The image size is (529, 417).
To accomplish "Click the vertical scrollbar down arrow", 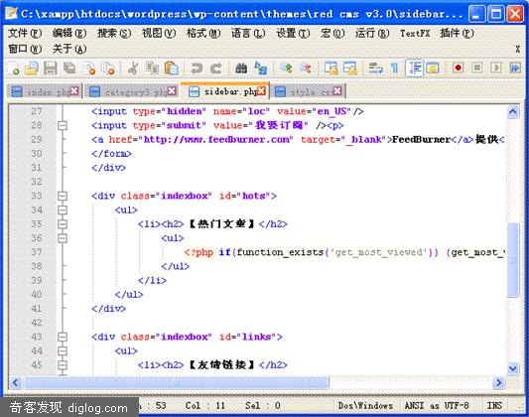I will point(513,367).
